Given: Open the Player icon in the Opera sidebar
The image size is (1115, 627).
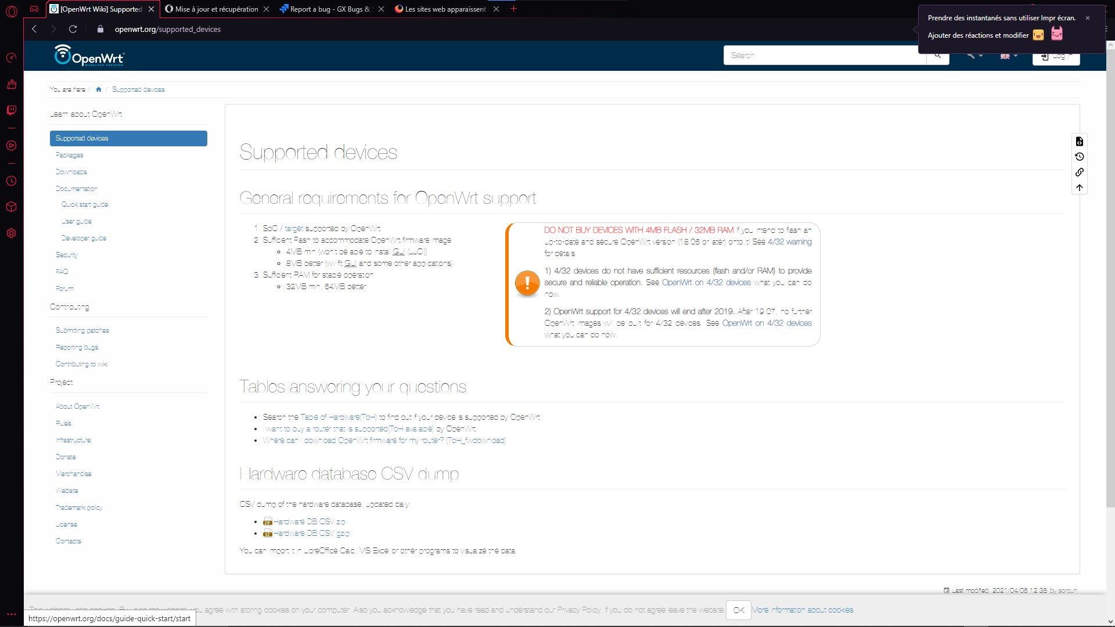Looking at the screenshot, I should click(11, 146).
